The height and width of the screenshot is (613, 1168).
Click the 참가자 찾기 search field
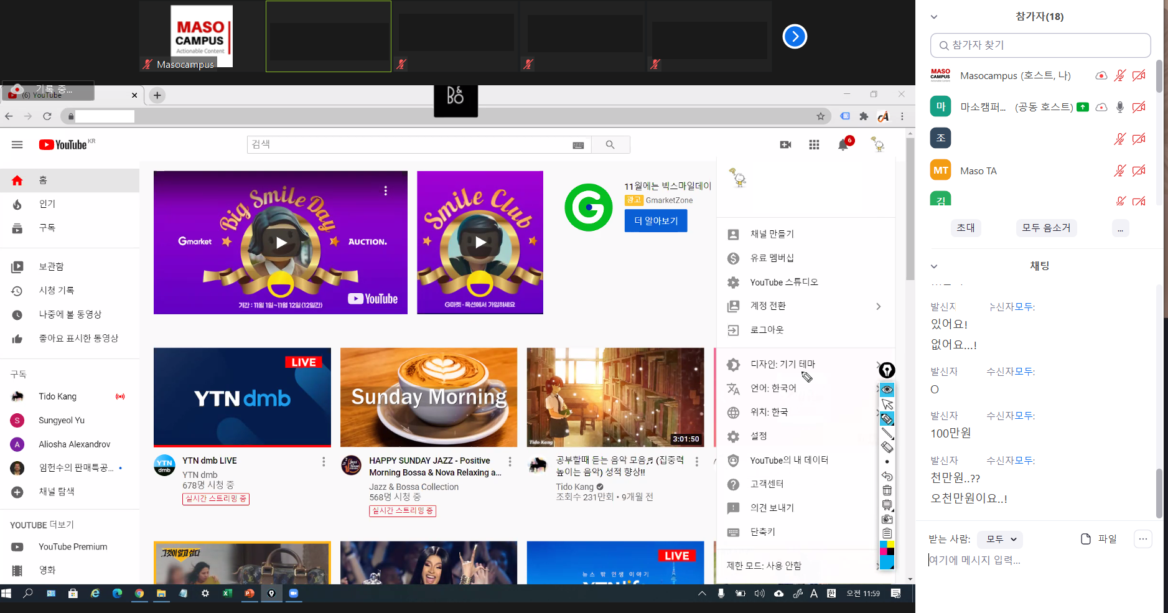[x=1040, y=45]
